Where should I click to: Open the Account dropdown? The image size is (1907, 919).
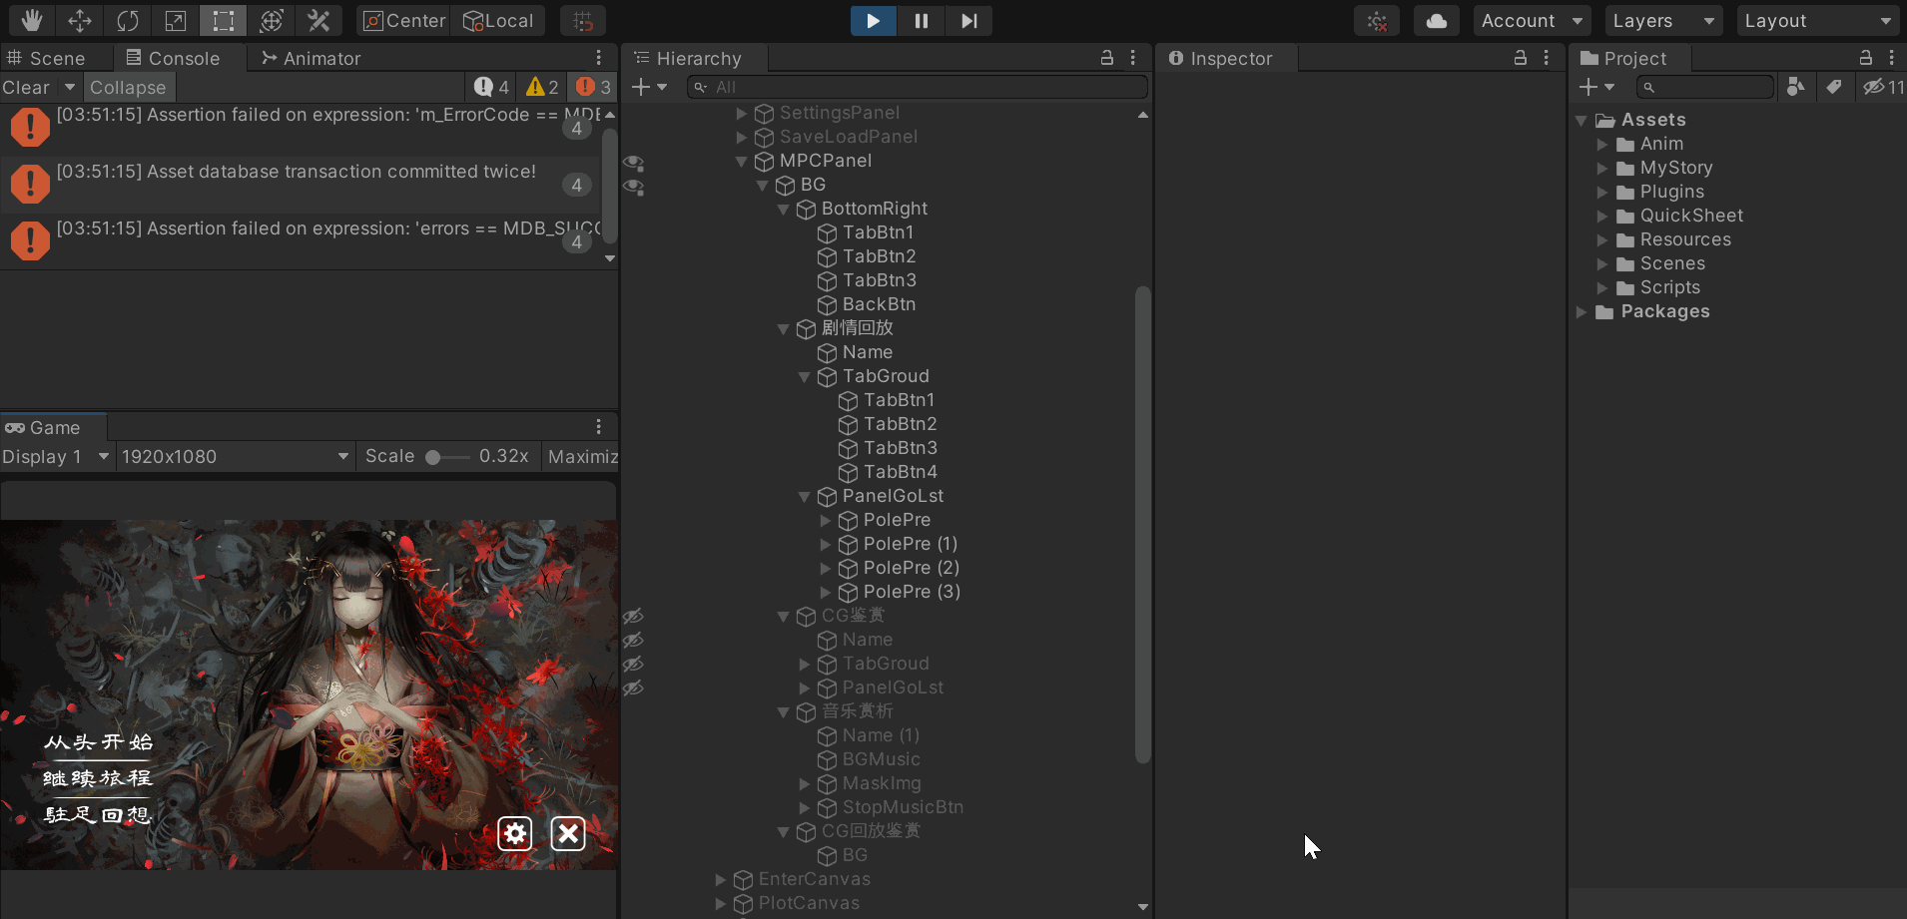[x=1532, y=20]
